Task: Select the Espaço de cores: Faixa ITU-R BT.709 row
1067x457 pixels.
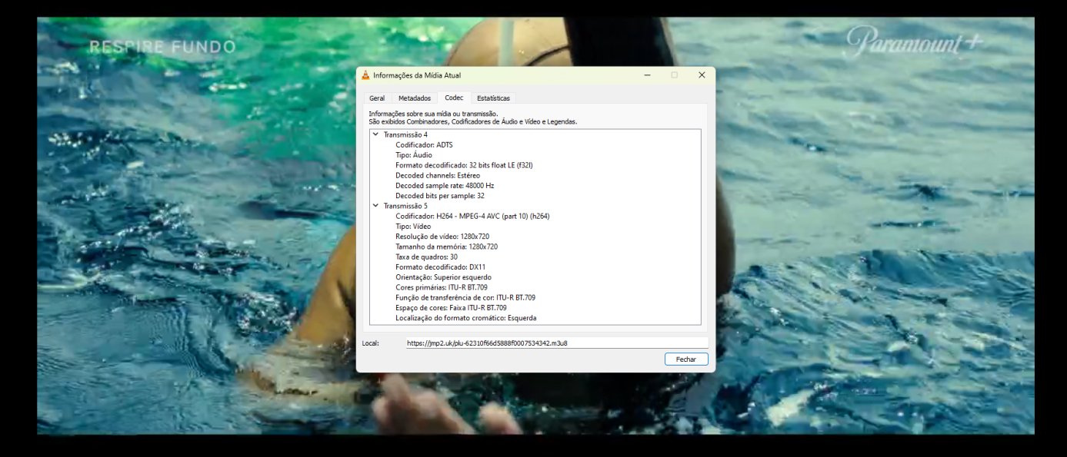Action: (451, 307)
